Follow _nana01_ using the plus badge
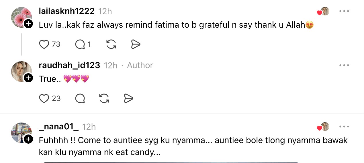364x163 pixels. [28, 139]
